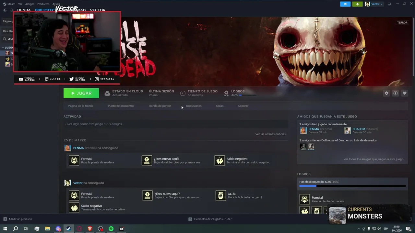
Task: Click SHALOM avatar in friends panel
Action: 347,130
